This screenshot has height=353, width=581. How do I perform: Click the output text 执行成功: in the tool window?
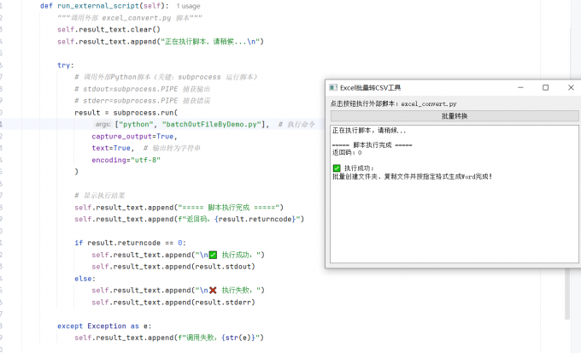359,168
